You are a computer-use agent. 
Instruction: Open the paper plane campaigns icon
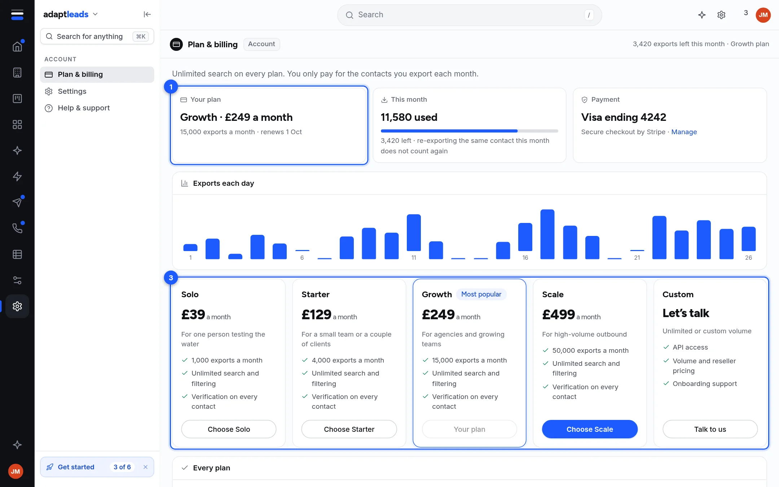tap(17, 202)
